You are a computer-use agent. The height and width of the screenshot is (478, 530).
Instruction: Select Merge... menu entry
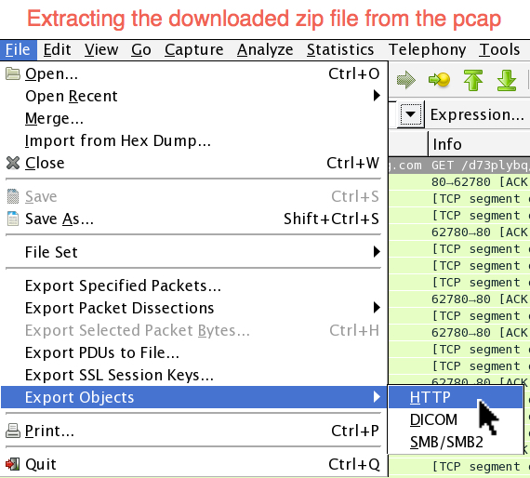pyautogui.click(x=194, y=118)
